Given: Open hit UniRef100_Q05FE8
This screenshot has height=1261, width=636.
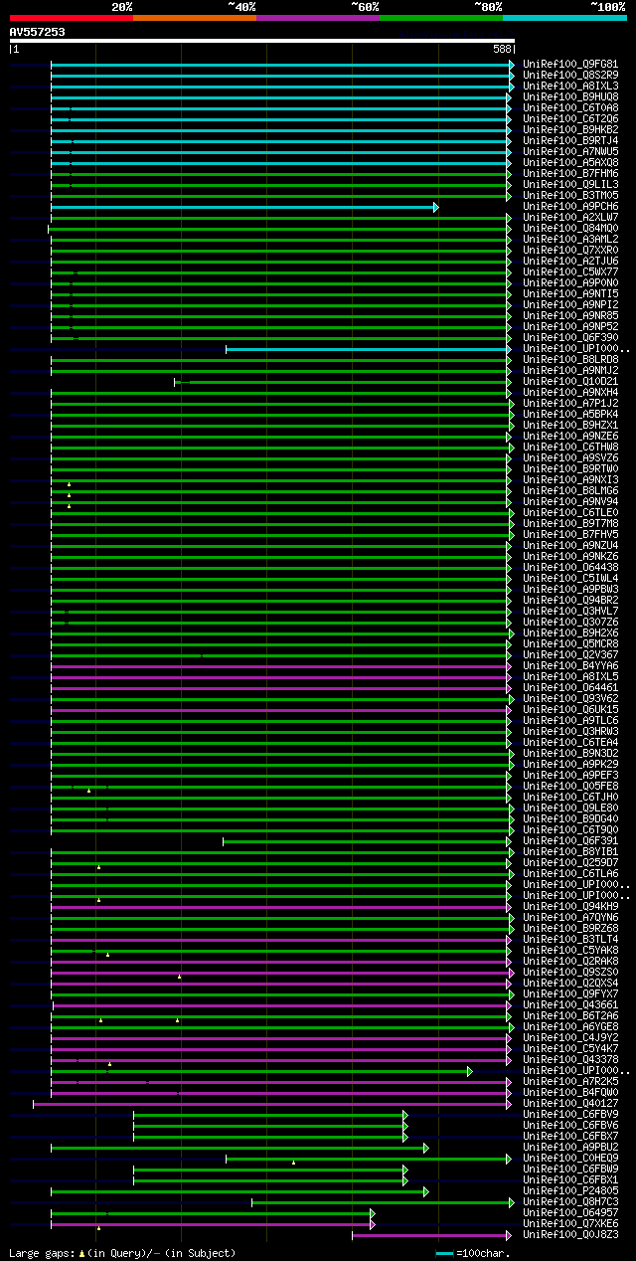Looking at the screenshot, I should click(x=570, y=786).
